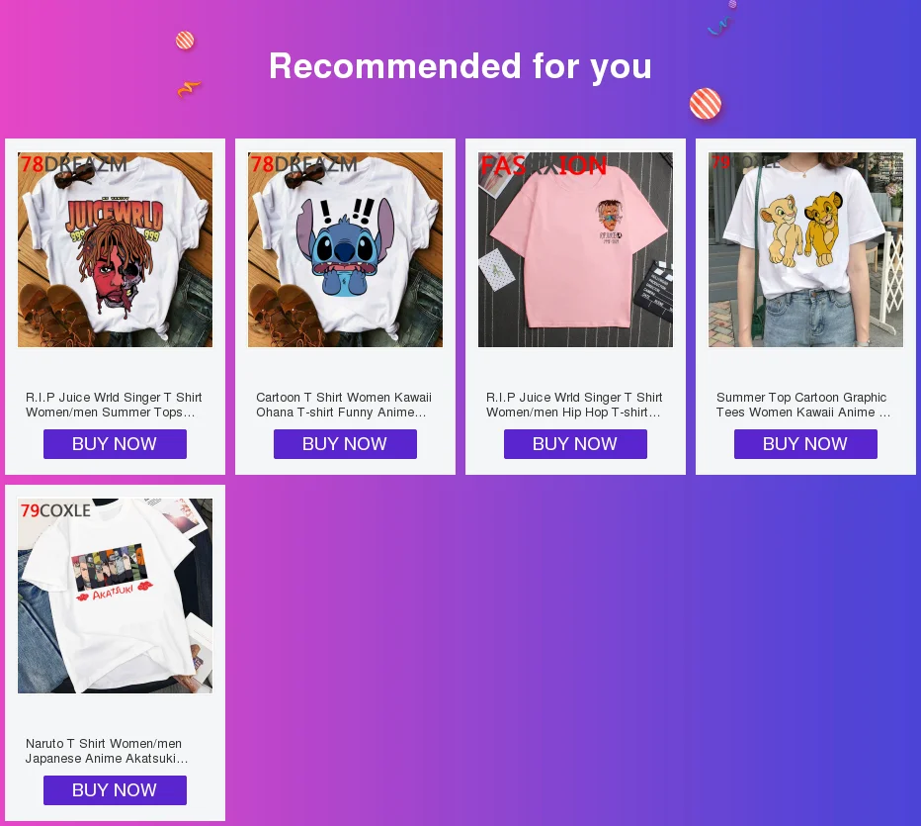Viewport: 921px width, 826px height.
Task: Open the Stitch cartoon t-shirt image
Action: point(346,249)
